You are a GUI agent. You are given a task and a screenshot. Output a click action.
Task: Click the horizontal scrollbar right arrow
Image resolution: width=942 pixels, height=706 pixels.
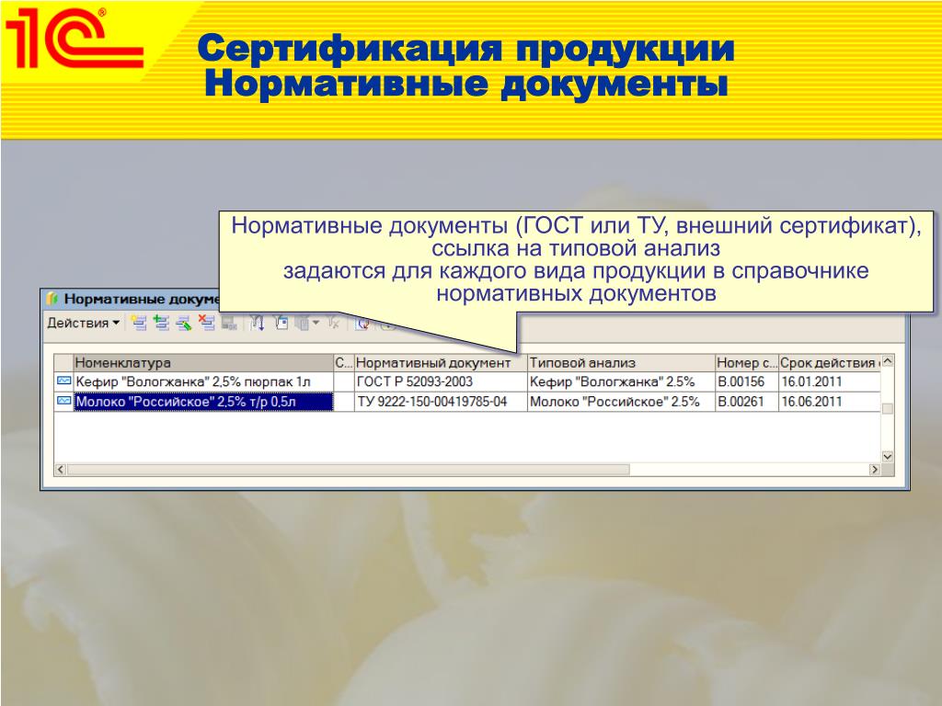tap(875, 470)
